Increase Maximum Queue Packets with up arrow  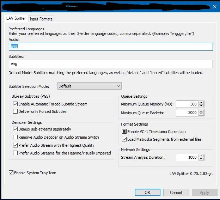click(201, 111)
